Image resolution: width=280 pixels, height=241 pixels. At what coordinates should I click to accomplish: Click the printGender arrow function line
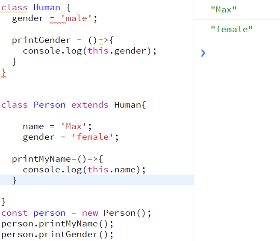click(x=63, y=40)
